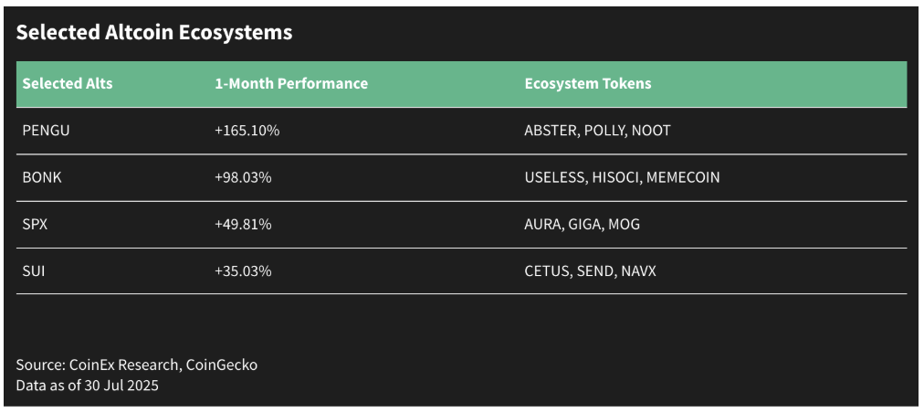Click the +49.81% performance value
924x413 pixels.
243,224
